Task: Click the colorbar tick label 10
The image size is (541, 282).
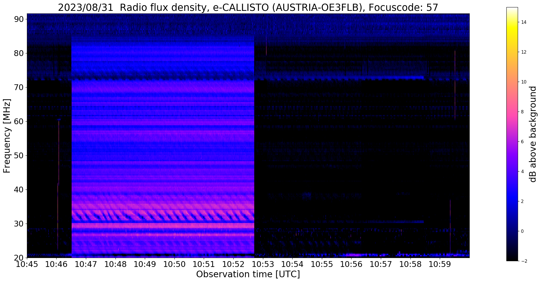Action: (x=523, y=82)
